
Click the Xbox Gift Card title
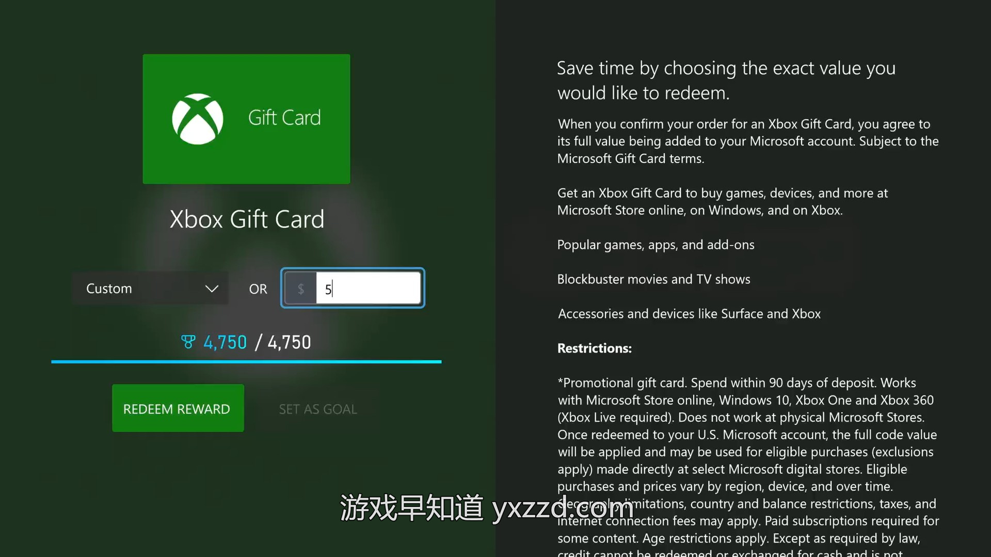pos(247,219)
